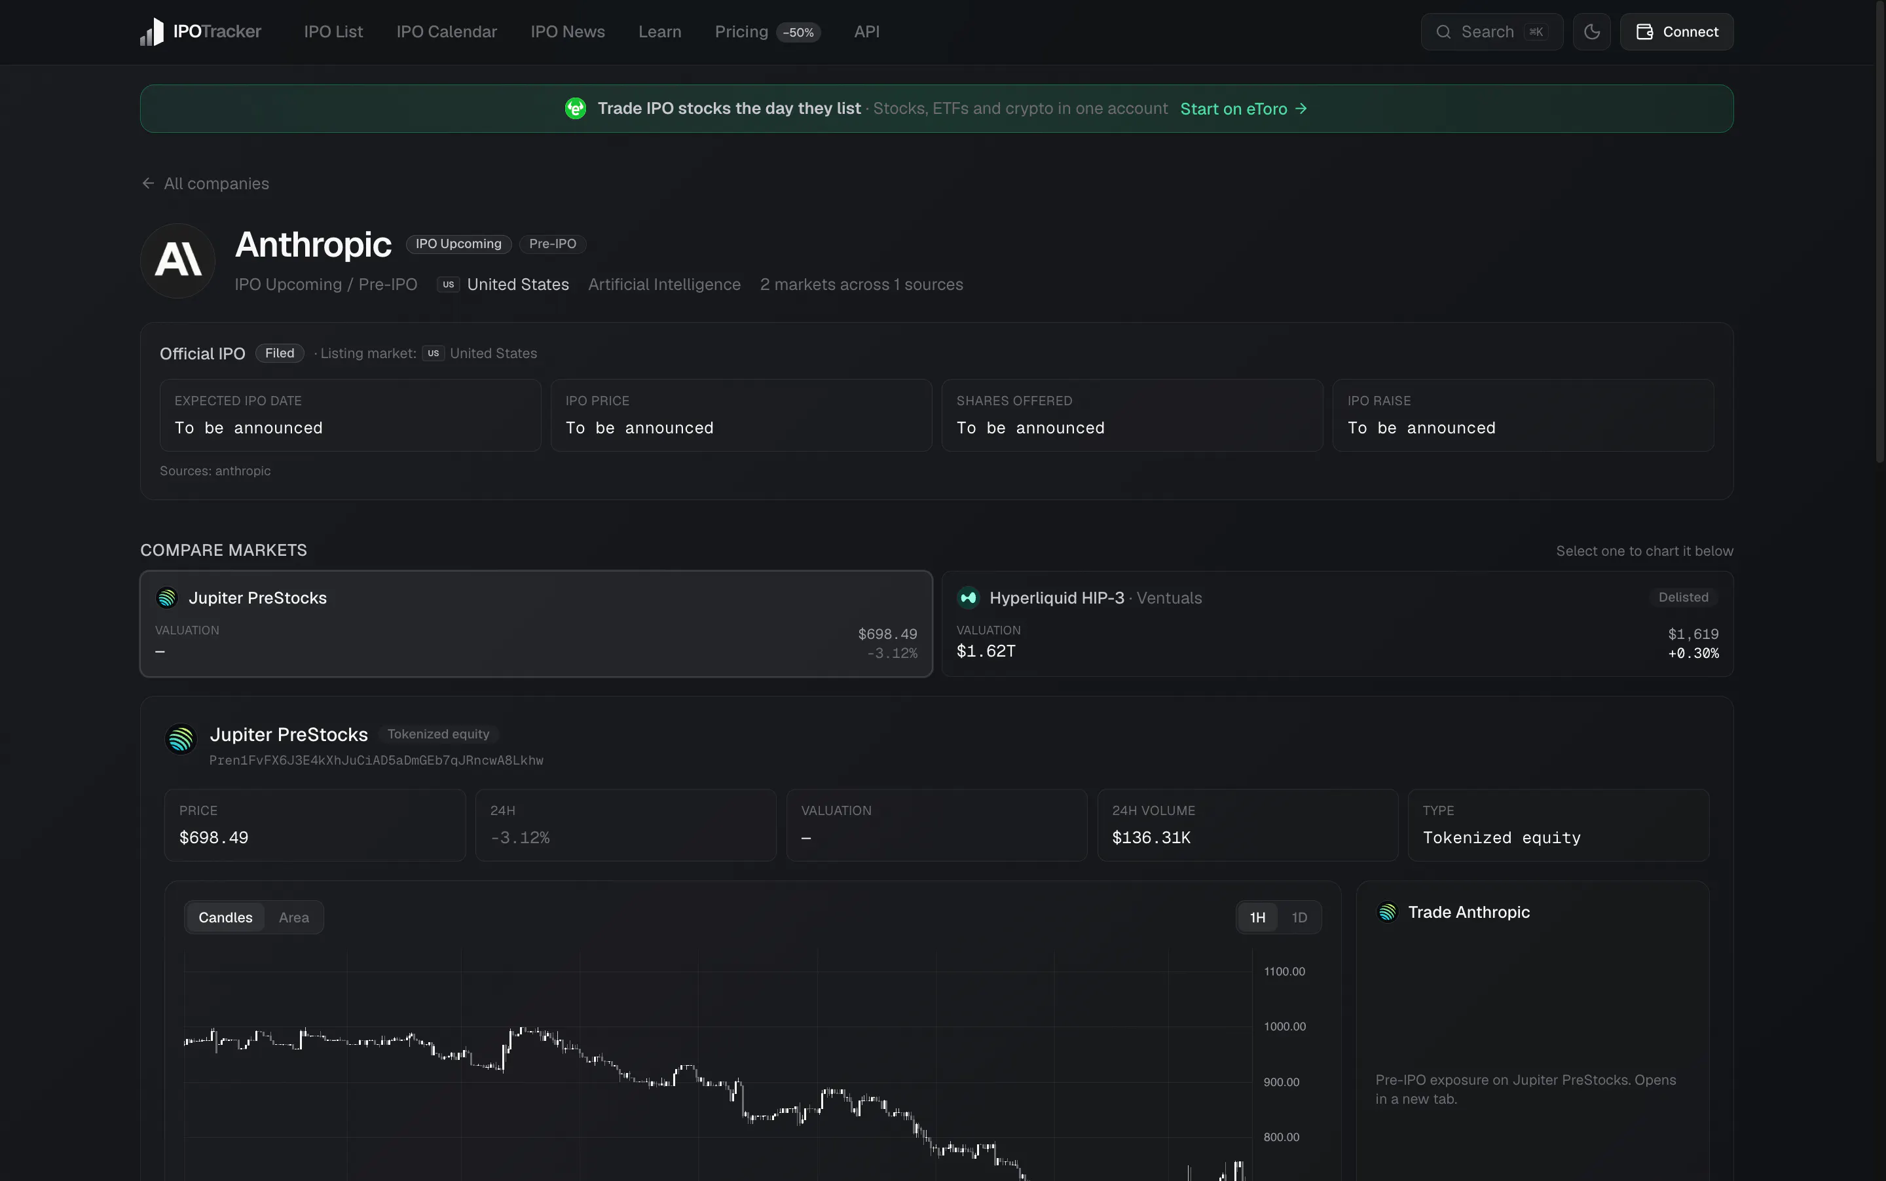Click the Ventuals label on Hyperliquid card
Screen dimensions: 1886x1181
1170,598
